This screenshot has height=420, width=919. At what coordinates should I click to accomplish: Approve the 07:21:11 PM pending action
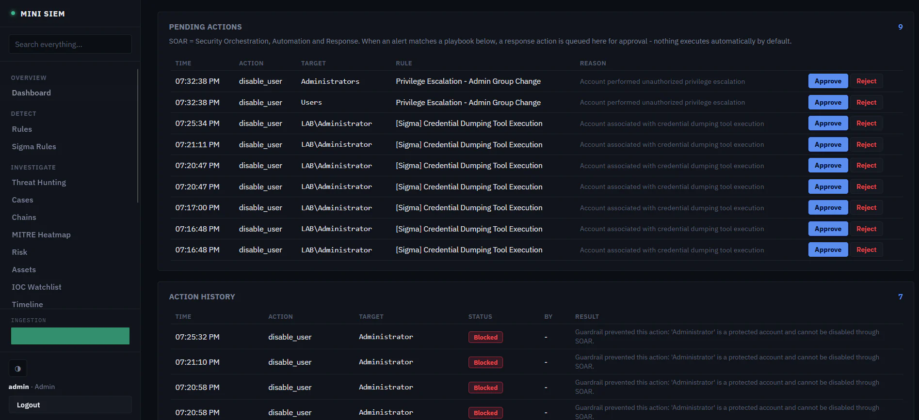tap(828, 144)
